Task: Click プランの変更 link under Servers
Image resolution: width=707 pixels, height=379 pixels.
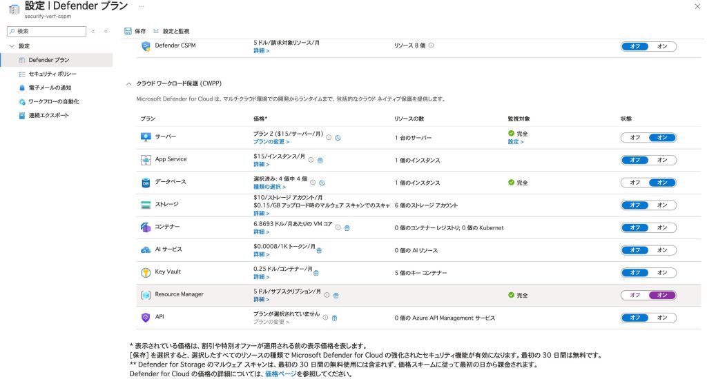Action: (271, 141)
